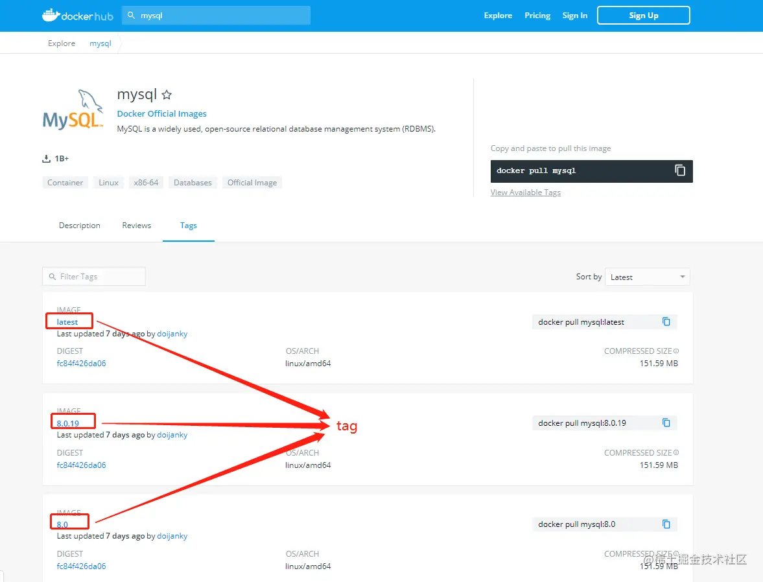Copy the docker pull mysql:8.0 command

tap(666, 524)
